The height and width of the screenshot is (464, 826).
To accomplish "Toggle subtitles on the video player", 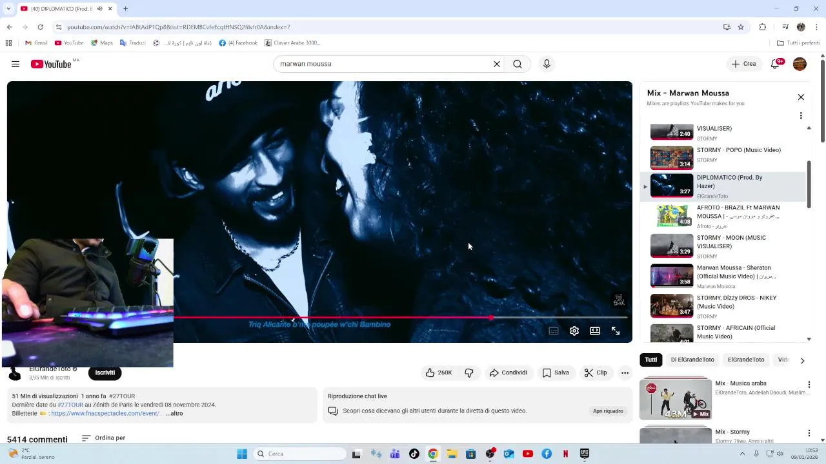I will (x=554, y=331).
